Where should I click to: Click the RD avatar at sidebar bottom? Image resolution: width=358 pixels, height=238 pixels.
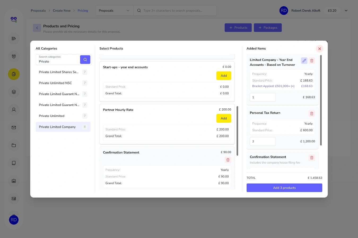tap(14, 220)
